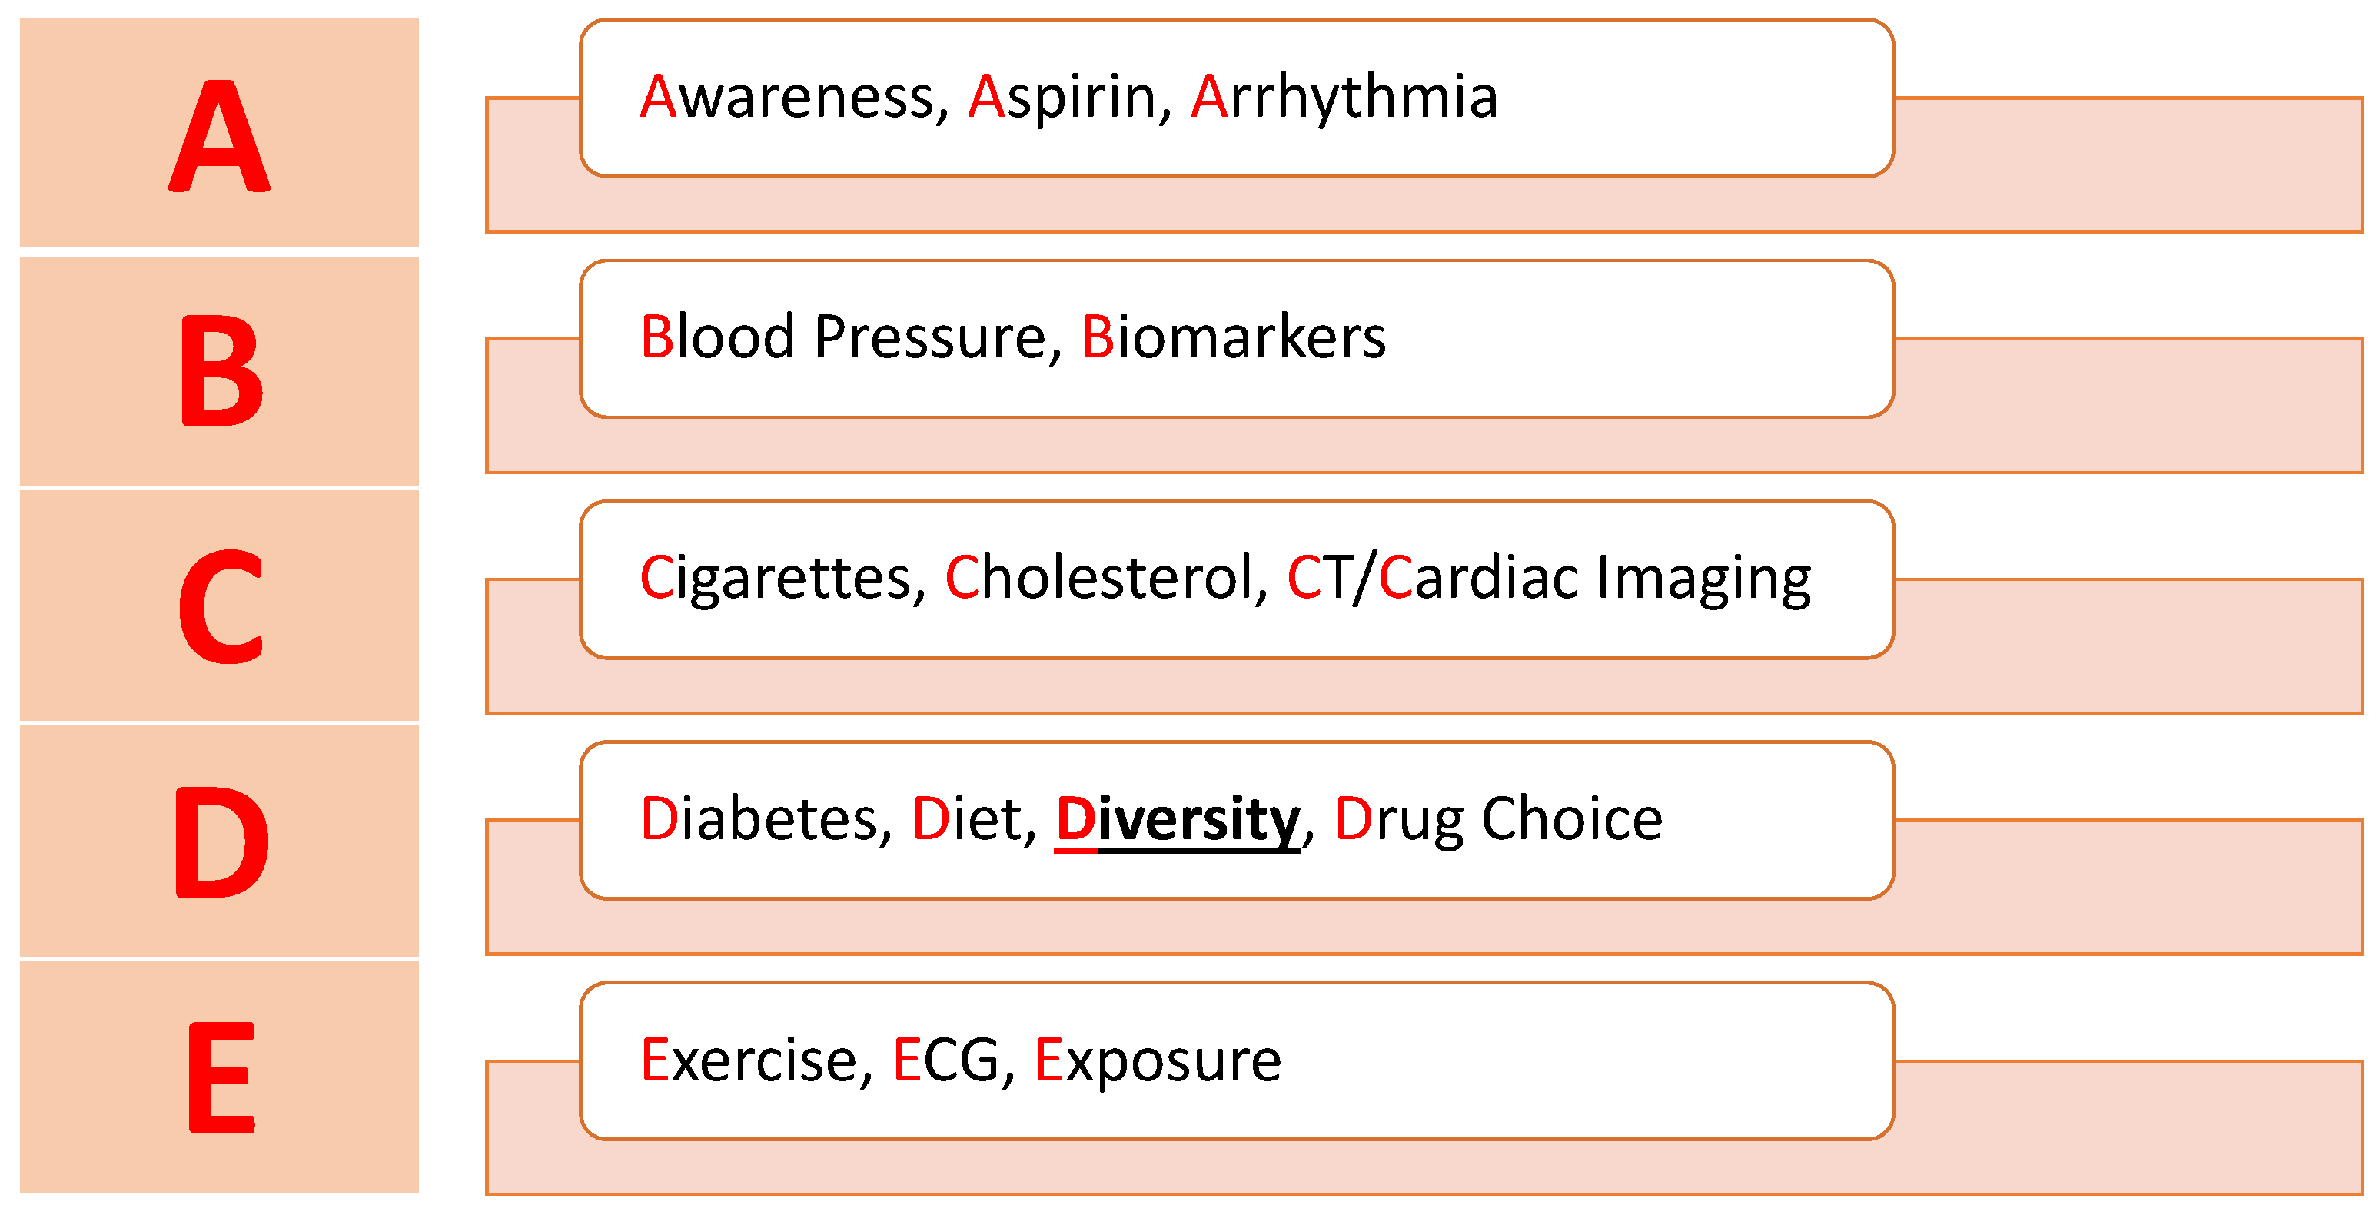2379x1218 pixels.
Task: Click the large red letter E tile
Action: click(219, 1077)
